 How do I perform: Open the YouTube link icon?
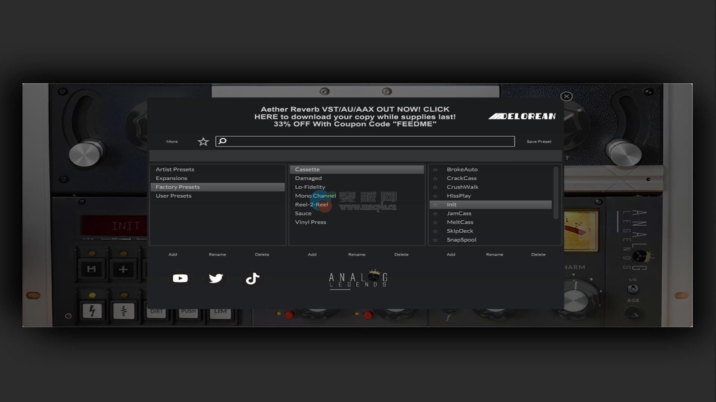click(180, 278)
